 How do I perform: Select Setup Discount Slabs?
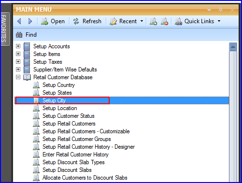point(67,170)
